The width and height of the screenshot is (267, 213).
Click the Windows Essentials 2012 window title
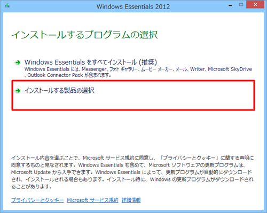pyautogui.click(x=133, y=6)
